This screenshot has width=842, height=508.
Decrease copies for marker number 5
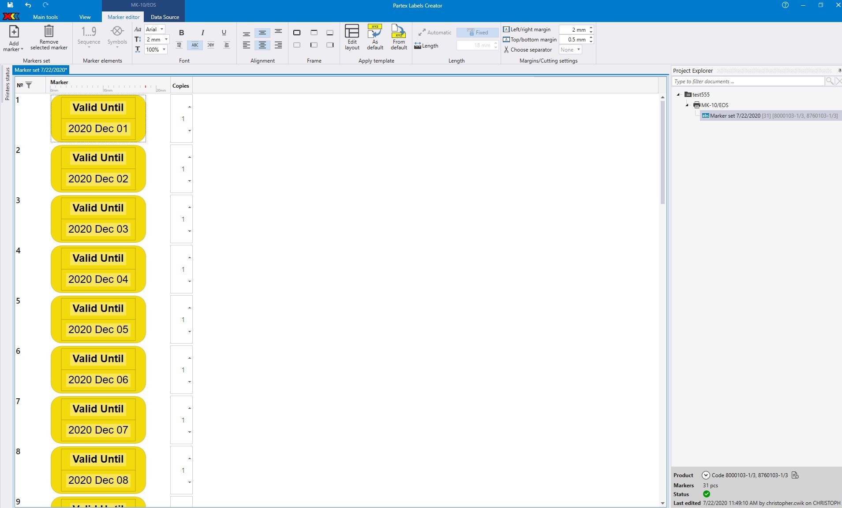(x=190, y=331)
